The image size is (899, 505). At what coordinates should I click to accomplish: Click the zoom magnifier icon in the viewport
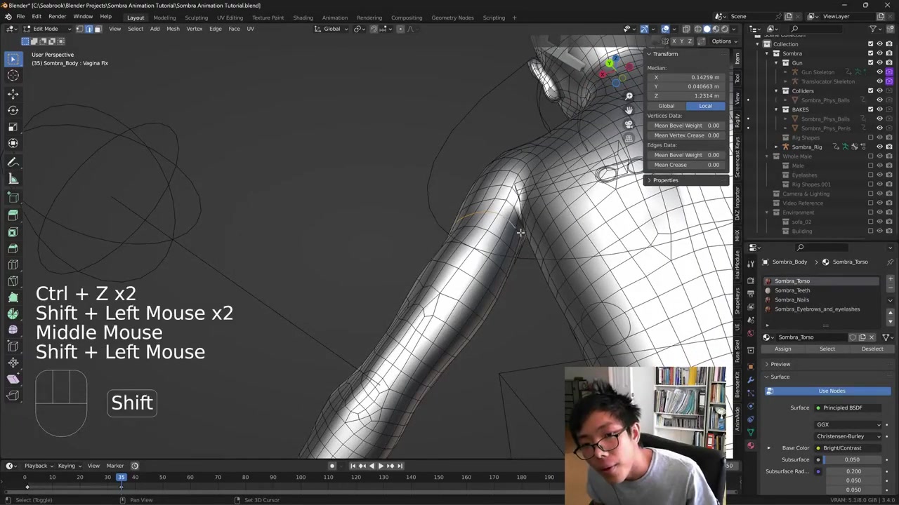[629, 96]
